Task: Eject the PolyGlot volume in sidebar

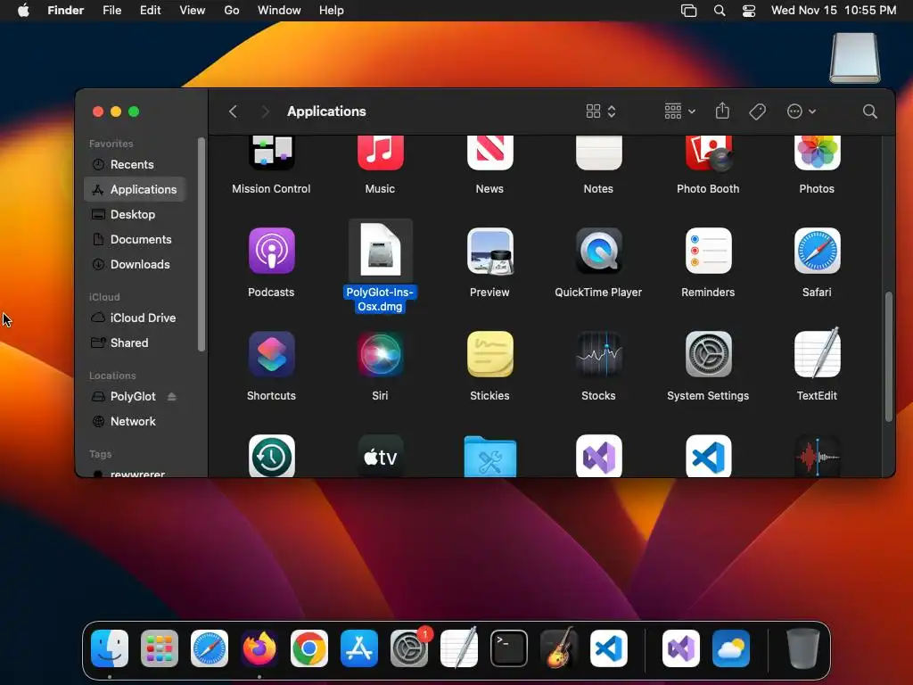Action: (172, 396)
